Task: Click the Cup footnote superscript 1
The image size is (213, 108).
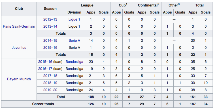Action: coord(126,4)
